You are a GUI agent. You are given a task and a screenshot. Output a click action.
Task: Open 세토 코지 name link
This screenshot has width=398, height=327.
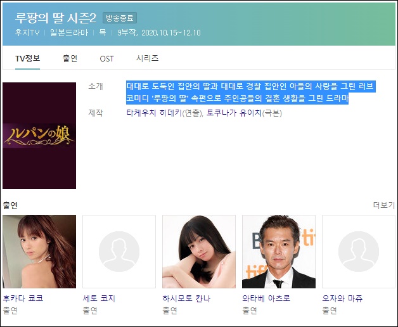[99, 298]
